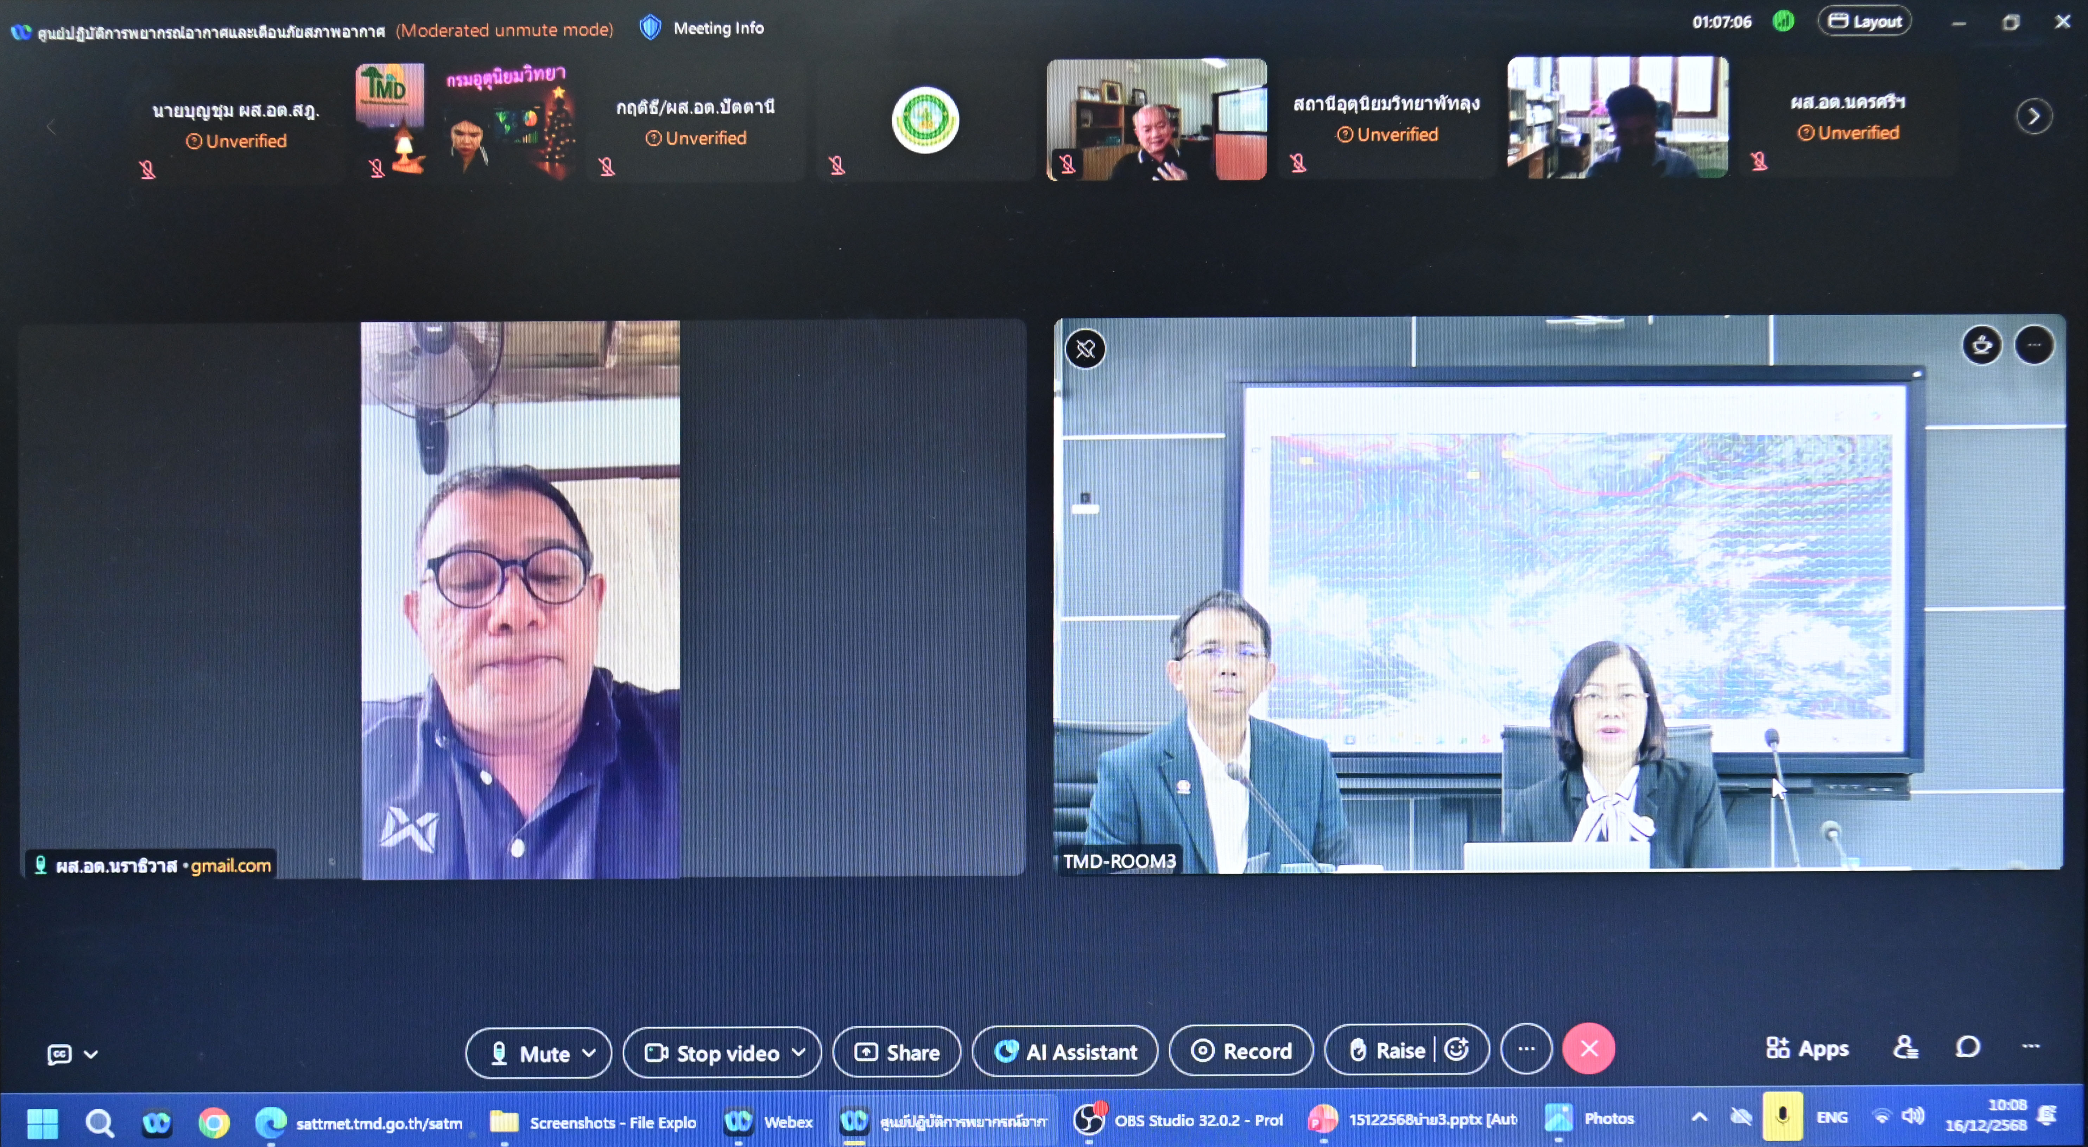Image resolution: width=2088 pixels, height=1147 pixels.
Task: Expand the Mute audio options arrow
Action: point(589,1053)
